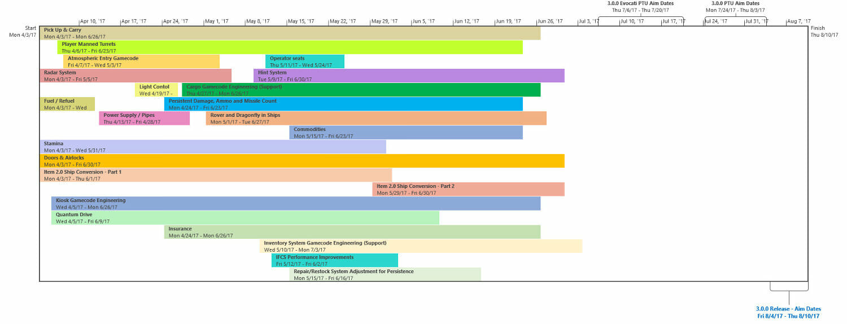The width and height of the screenshot is (847, 324).
Task: Click the teal Operator seats bar
Action: coord(304,62)
